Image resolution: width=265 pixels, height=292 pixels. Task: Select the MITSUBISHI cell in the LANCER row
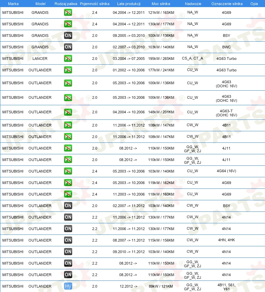pos(13,59)
